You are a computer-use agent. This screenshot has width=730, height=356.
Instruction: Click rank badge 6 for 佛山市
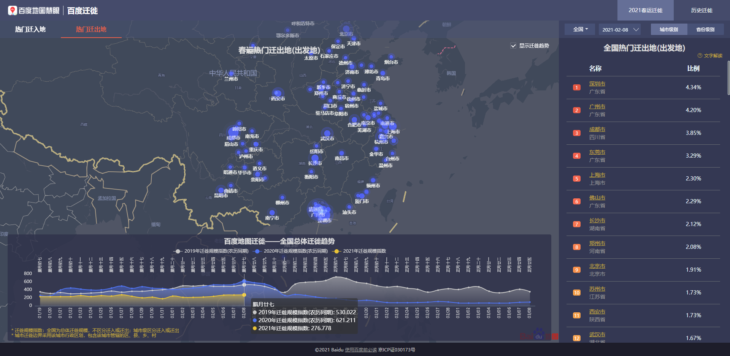point(576,201)
